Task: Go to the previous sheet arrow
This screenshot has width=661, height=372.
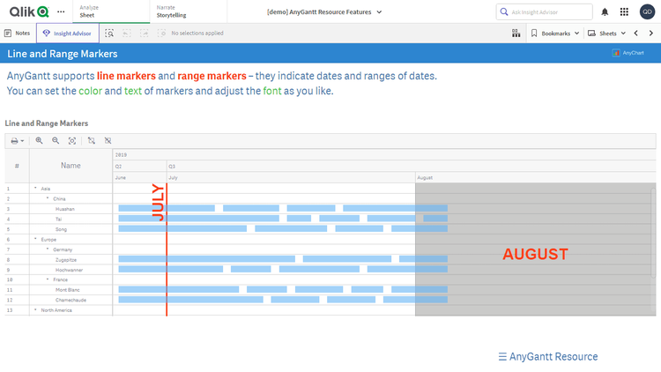Action: coord(636,33)
